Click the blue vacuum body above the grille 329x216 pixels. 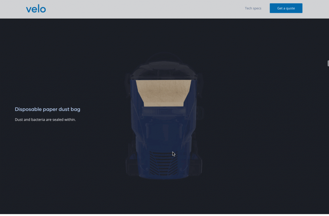[x=164, y=135]
